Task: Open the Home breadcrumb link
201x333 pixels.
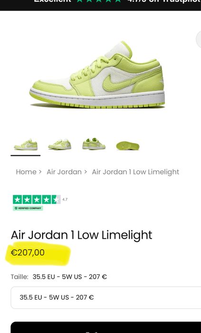Action: (26, 172)
